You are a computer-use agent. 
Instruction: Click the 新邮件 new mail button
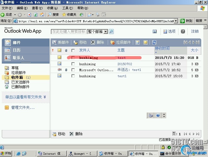pos(61,42)
